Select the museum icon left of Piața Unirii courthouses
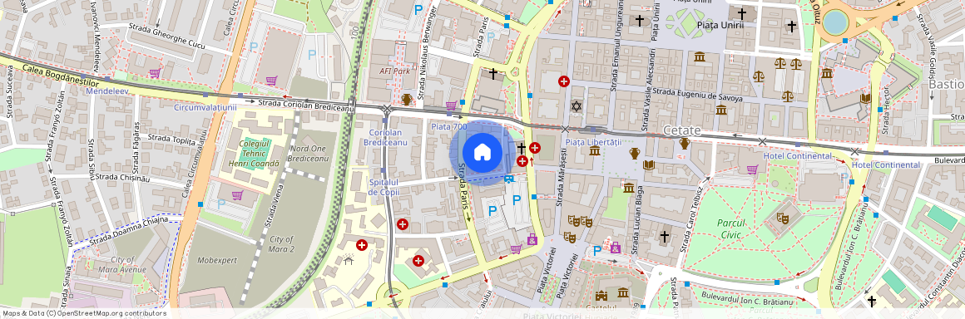The width and height of the screenshot is (965, 319). pos(699,57)
